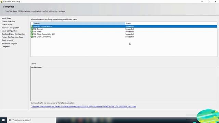
Task: Click the green check icon beside SQL Writer
Action: (32, 31)
